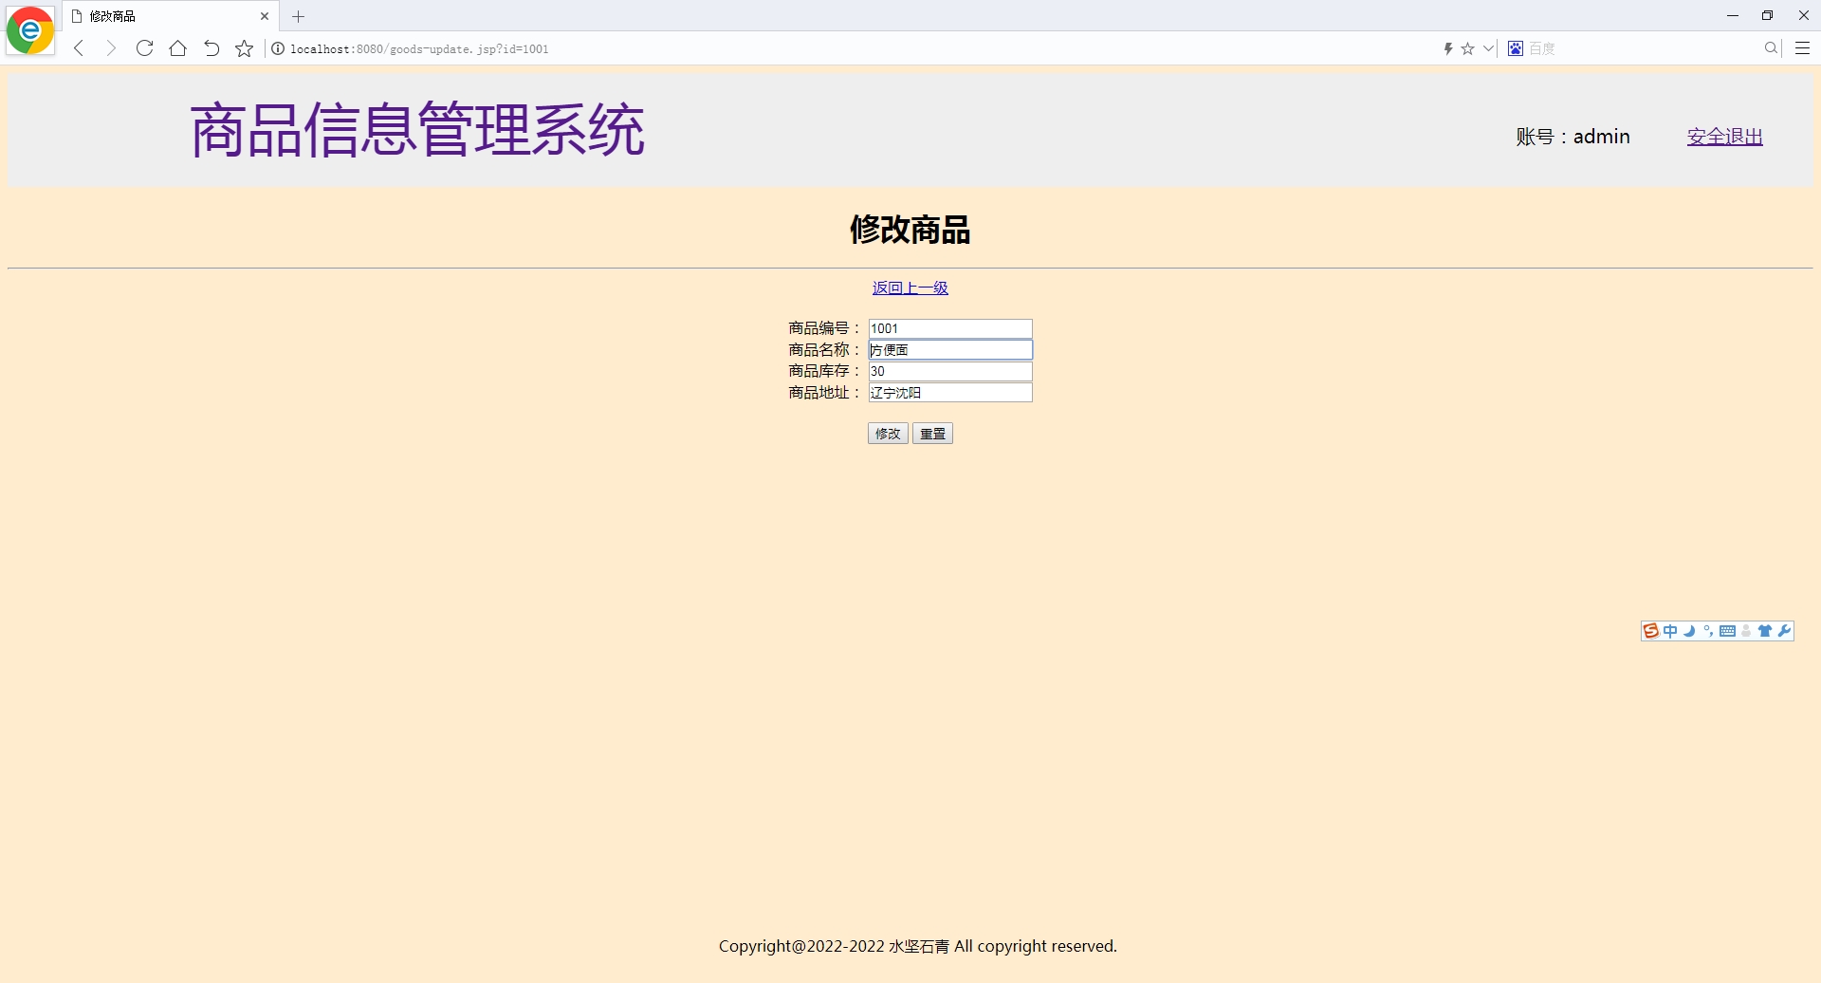Click the page info icon in address bar
The height and width of the screenshot is (983, 1821).
click(277, 48)
